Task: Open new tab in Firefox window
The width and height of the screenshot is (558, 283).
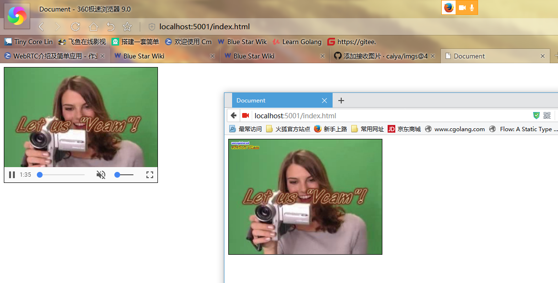Action: [341, 101]
